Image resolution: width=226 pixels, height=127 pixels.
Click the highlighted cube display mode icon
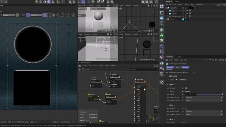coord(49,2)
